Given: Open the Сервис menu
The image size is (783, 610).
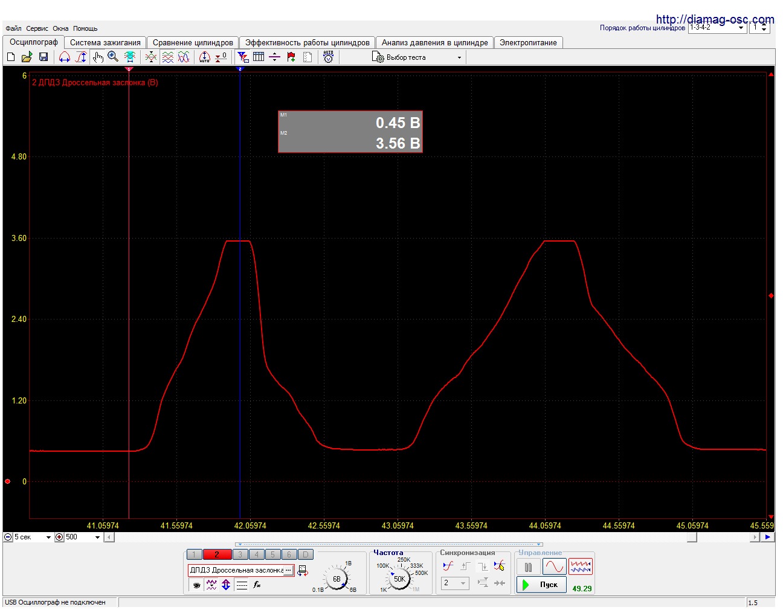Looking at the screenshot, I should 37,28.
